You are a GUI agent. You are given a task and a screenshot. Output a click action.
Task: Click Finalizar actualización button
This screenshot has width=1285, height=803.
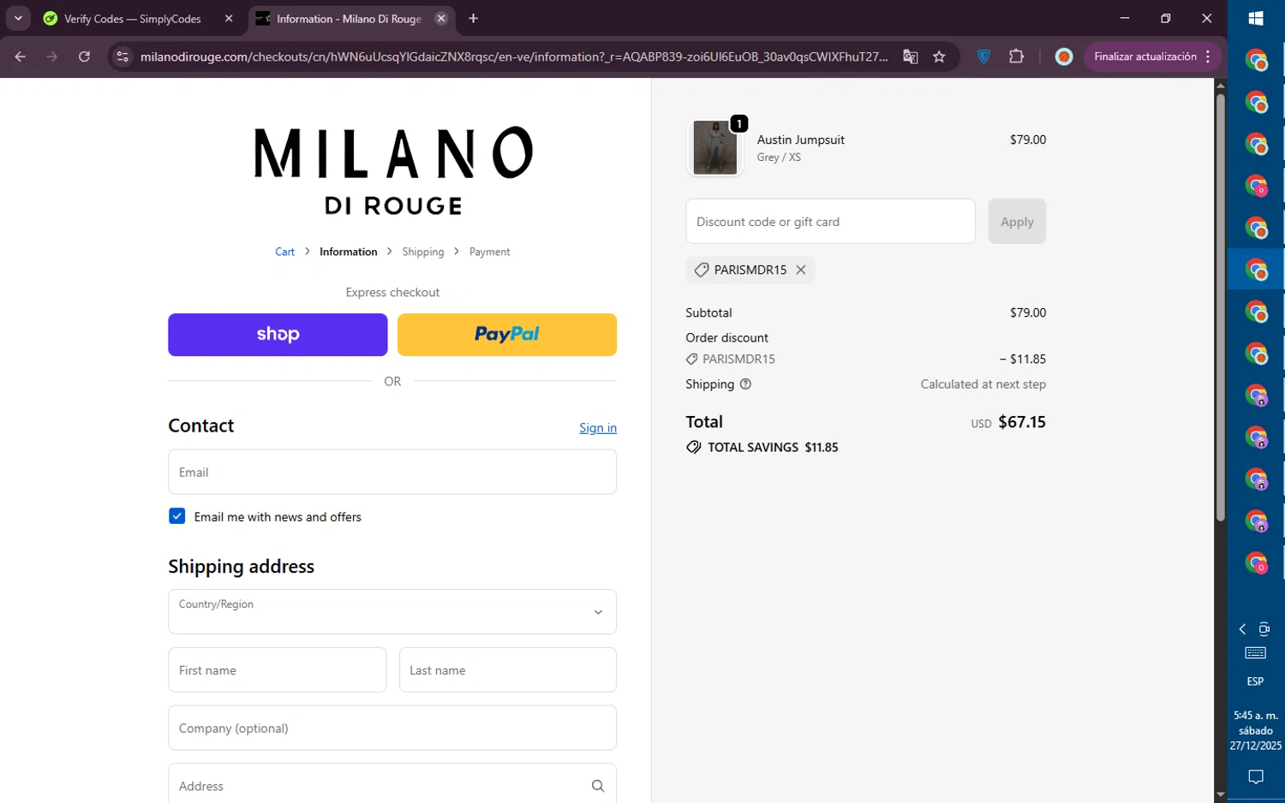pyautogui.click(x=1145, y=57)
